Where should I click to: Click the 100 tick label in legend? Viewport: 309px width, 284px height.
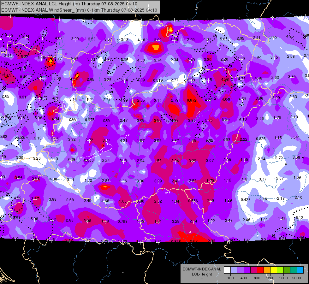point(230,278)
